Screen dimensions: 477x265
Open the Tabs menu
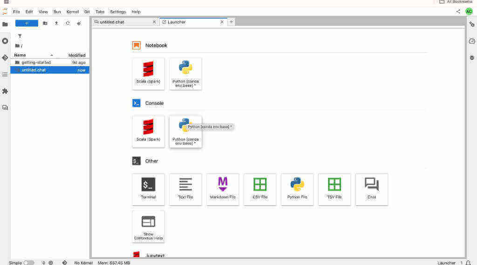coord(100,12)
